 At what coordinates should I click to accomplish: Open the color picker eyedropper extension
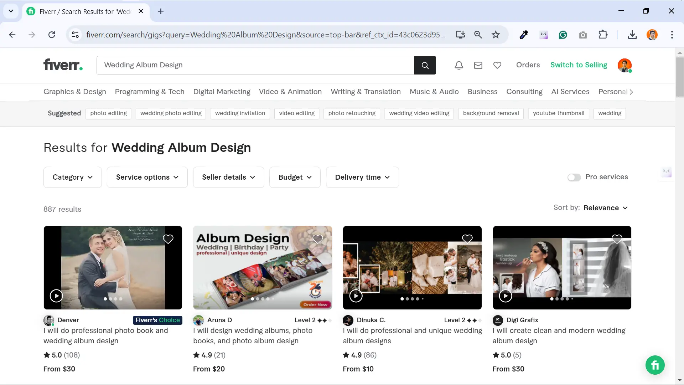pos(524,35)
